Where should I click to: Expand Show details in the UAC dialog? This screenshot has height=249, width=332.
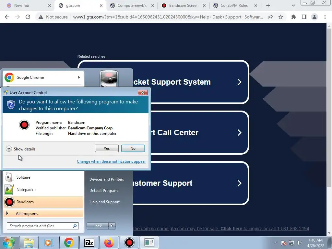click(20, 149)
